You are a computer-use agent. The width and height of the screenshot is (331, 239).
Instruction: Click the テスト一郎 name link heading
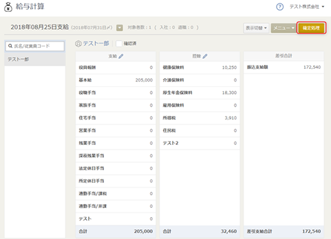(x=96, y=44)
